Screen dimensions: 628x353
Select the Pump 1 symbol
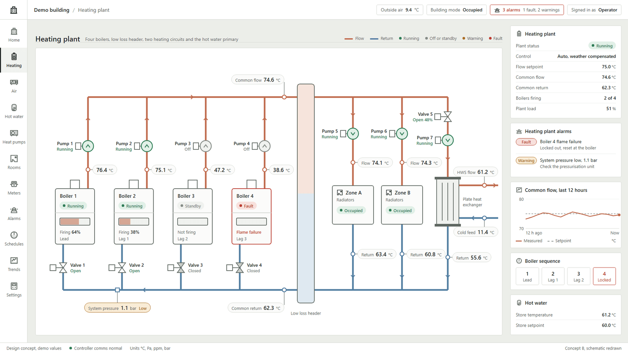click(88, 146)
